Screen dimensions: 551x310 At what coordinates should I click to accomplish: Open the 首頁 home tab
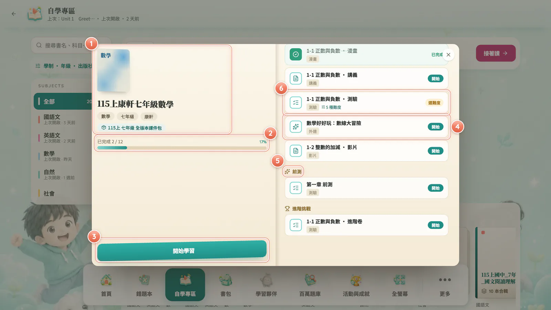click(106, 285)
